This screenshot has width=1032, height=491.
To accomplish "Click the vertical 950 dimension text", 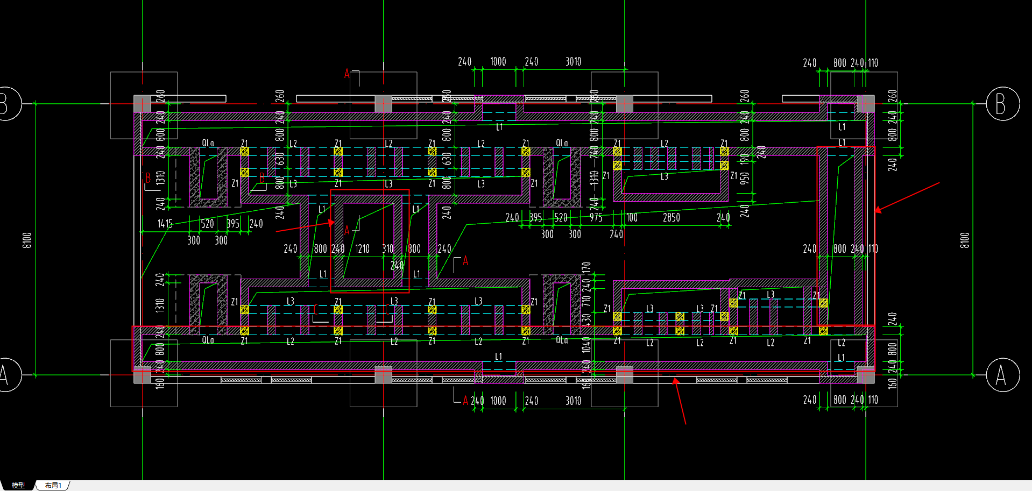I will point(744,178).
